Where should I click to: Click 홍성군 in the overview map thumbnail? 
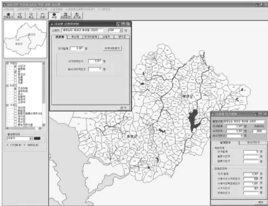19,44
